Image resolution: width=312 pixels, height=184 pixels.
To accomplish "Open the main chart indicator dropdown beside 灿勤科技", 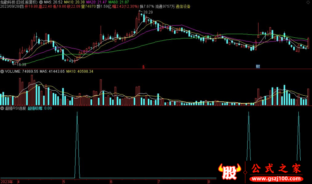I will (41, 2).
